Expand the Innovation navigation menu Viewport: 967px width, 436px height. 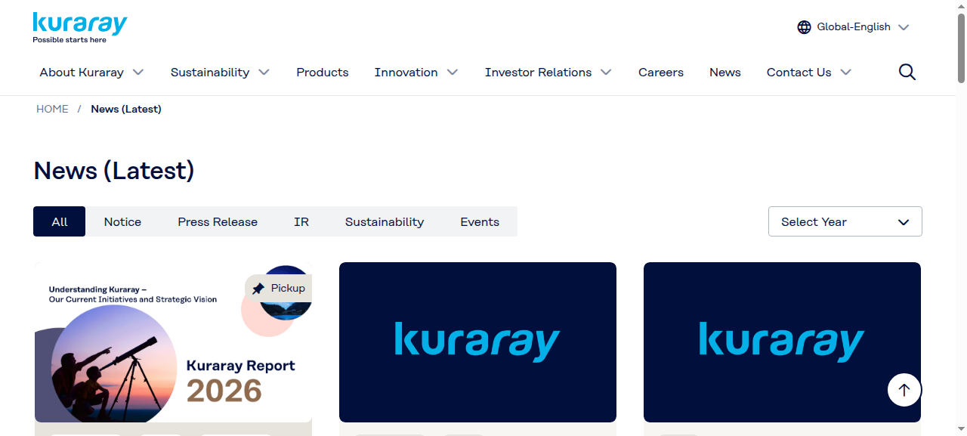point(416,73)
